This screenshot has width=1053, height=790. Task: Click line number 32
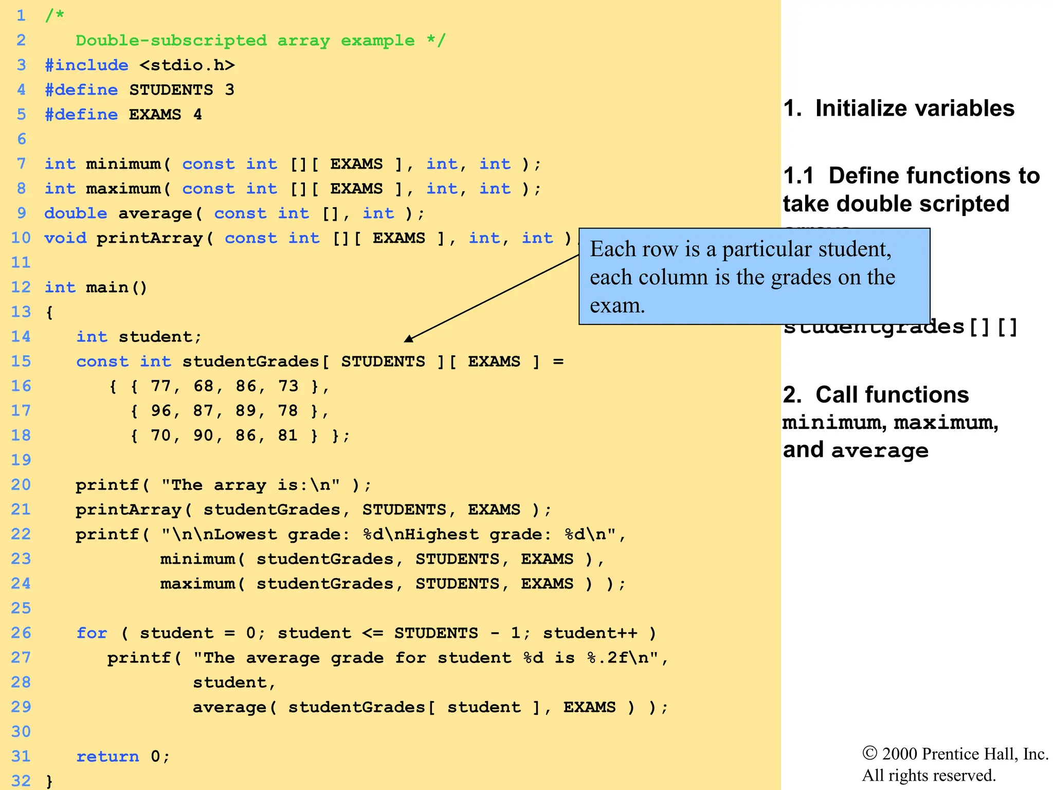point(21,781)
